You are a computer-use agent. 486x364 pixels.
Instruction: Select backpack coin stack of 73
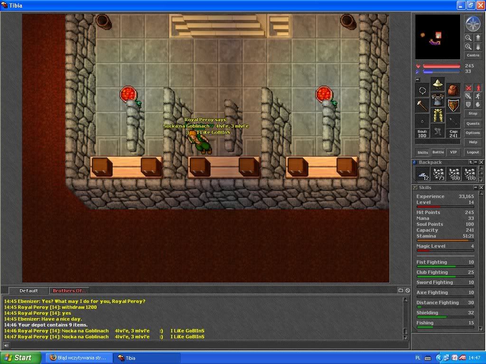(438, 174)
